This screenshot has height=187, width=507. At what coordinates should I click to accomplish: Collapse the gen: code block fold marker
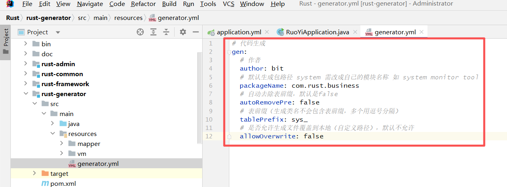tap(229, 52)
